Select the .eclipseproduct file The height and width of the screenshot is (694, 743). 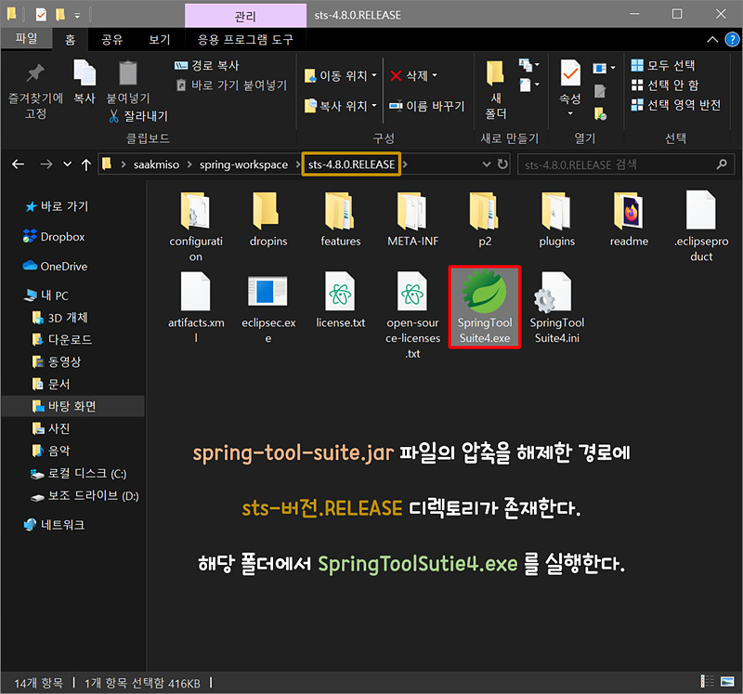pos(701,227)
